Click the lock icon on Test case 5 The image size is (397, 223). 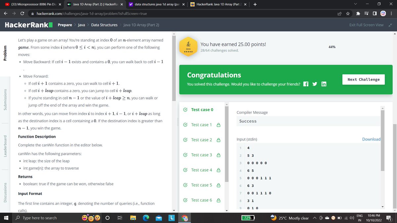coord(218,185)
